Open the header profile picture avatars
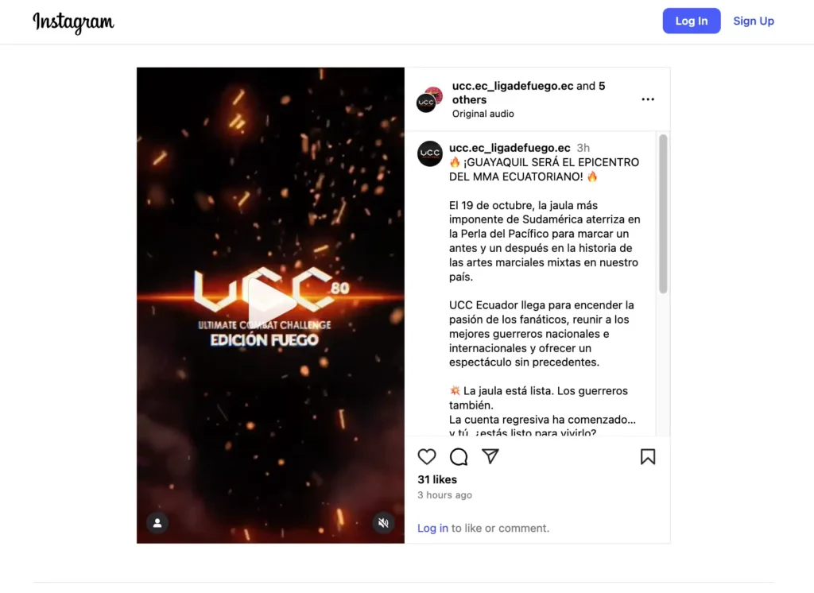This screenshot has width=814, height=593. click(x=430, y=99)
